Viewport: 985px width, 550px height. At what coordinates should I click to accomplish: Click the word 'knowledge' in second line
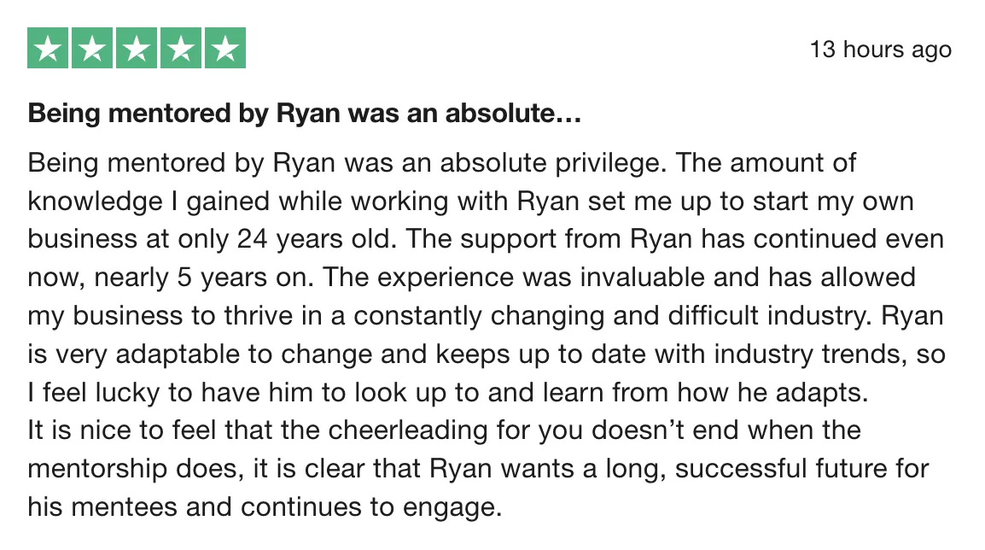[95, 202]
